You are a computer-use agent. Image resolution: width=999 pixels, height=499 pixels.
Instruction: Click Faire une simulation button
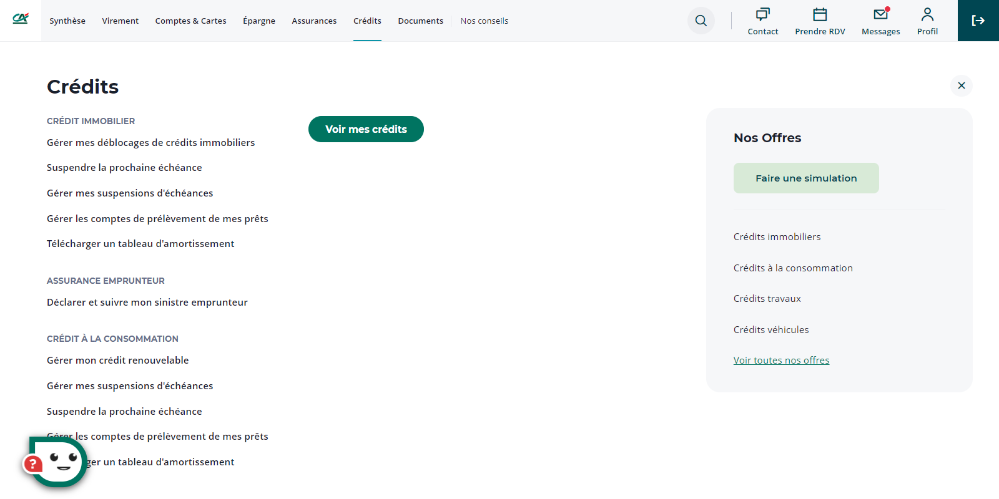tap(806, 178)
